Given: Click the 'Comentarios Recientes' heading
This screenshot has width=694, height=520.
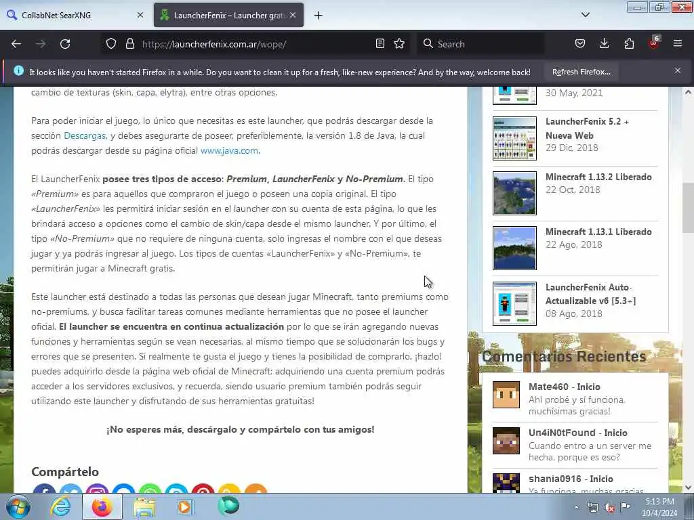Looking at the screenshot, I should coord(564,356).
